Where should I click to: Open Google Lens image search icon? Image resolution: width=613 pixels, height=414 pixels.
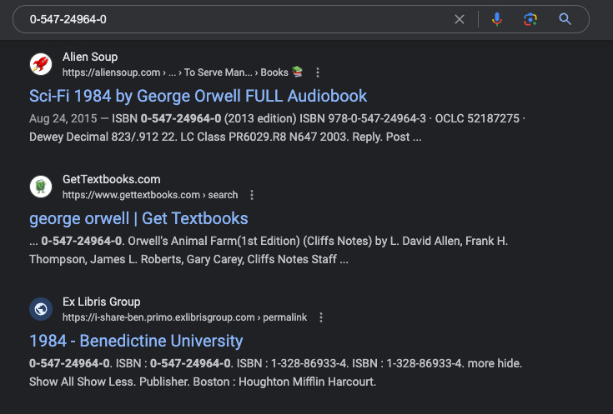point(530,19)
